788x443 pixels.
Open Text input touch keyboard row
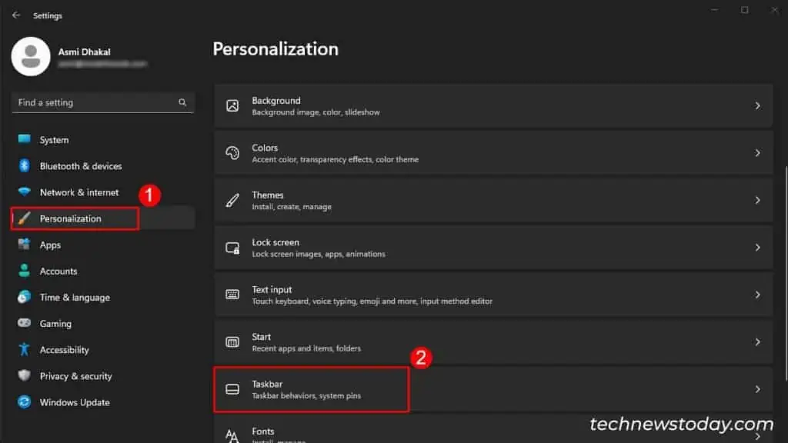(493, 295)
